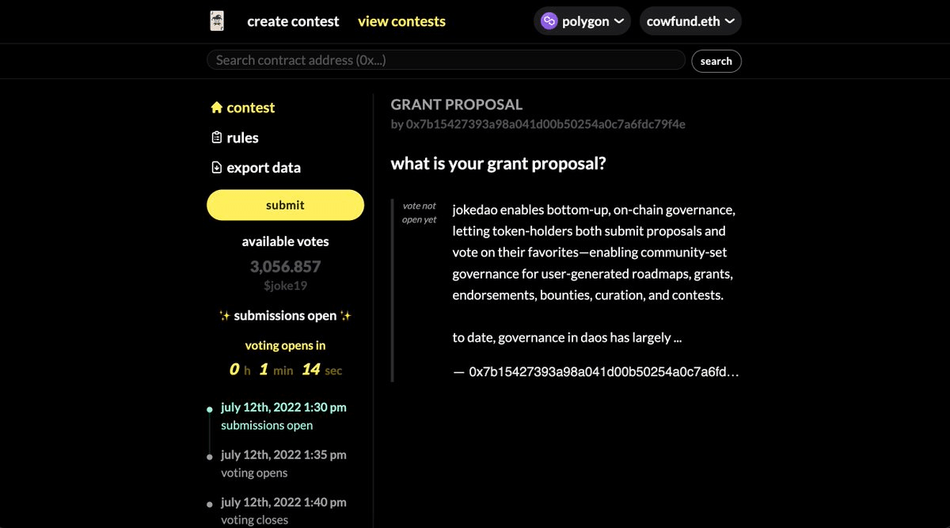Click the JokeDAO joker card logo
950x528 pixels.
[217, 21]
